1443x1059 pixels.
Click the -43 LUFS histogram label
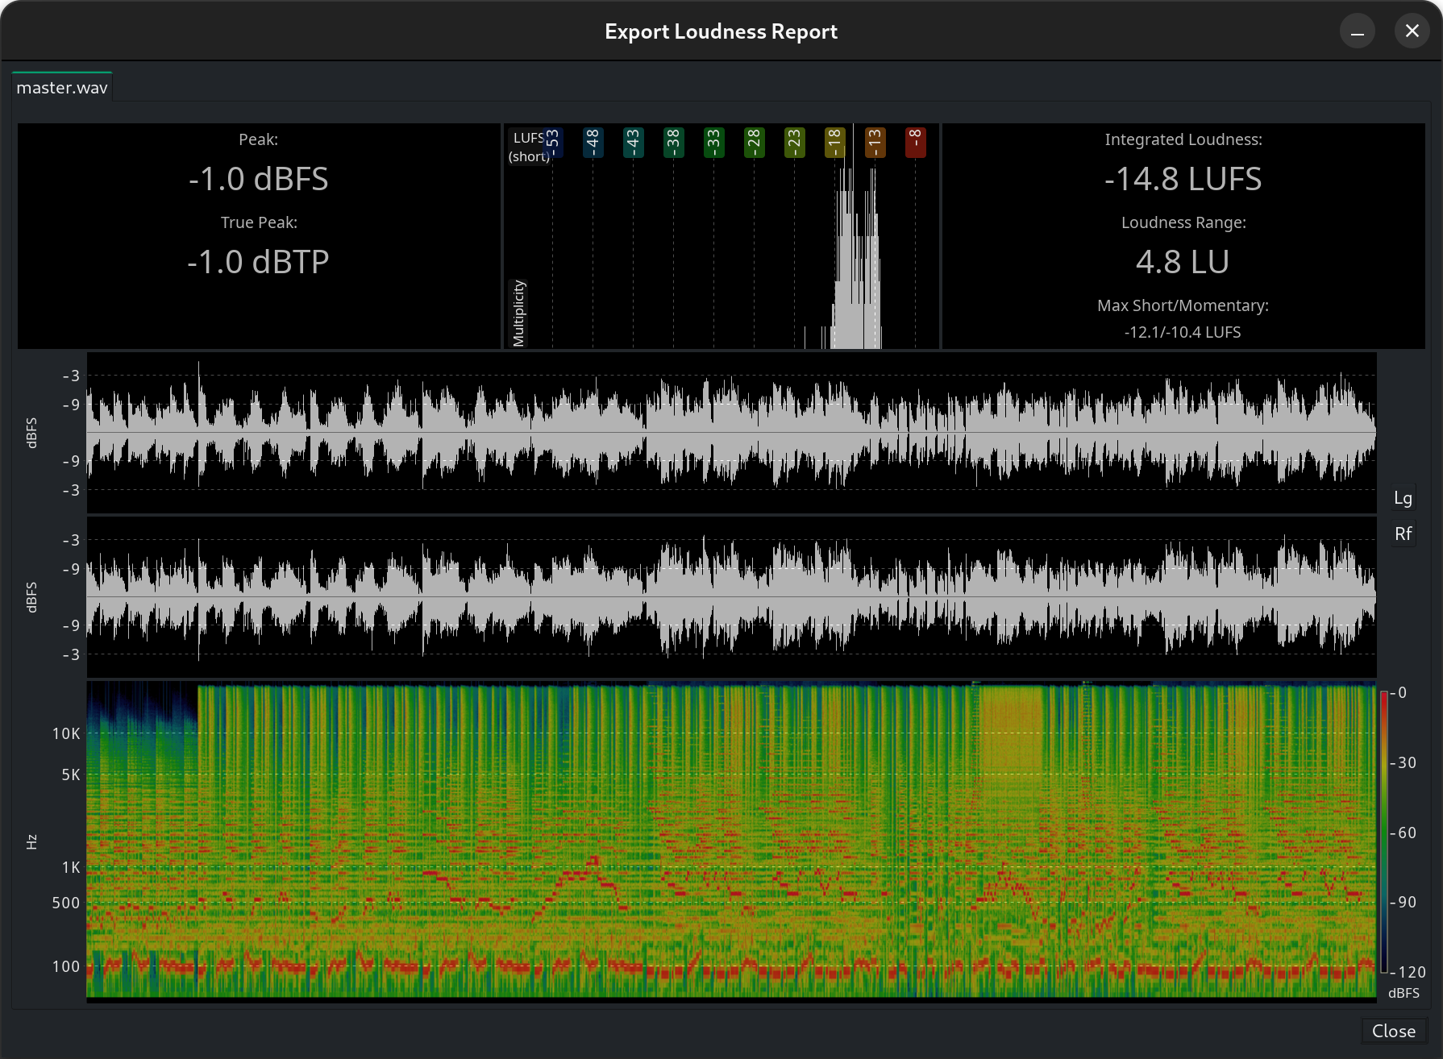click(633, 143)
